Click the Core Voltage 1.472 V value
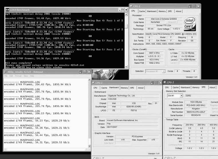This screenshot has width=218, height=159. pyautogui.click(x=176, y=29)
